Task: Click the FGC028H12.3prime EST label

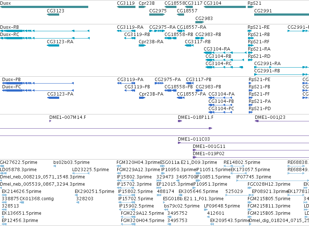Action: click(x=269, y=184)
